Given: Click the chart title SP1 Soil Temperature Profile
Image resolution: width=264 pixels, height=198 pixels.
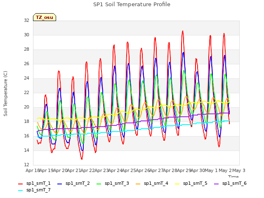Looking at the screenshot, I should tap(132, 5).
